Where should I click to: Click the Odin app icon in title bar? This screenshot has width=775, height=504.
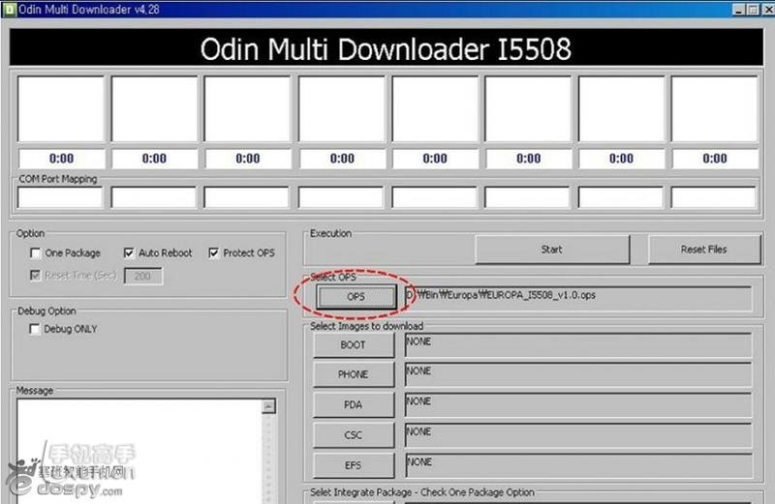(9, 9)
